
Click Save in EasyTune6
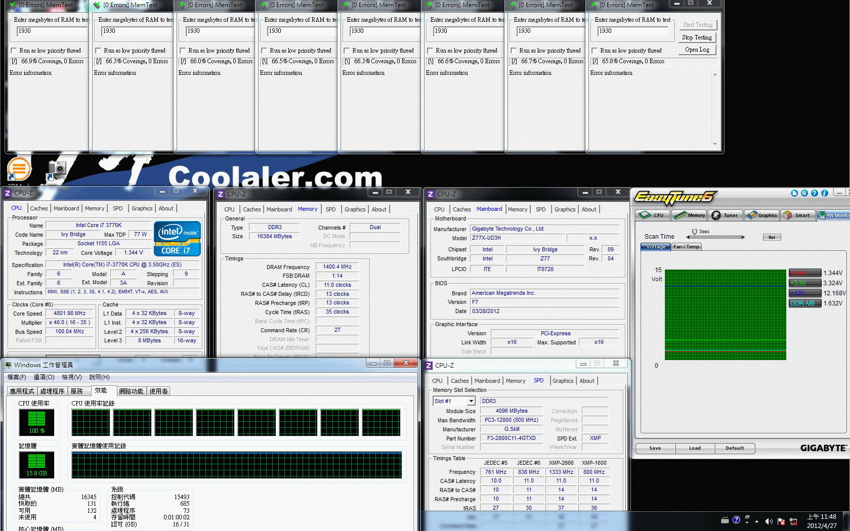click(x=655, y=448)
